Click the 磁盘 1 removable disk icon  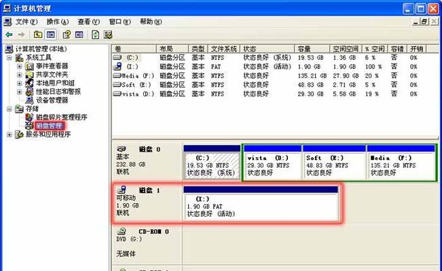[x=122, y=190]
